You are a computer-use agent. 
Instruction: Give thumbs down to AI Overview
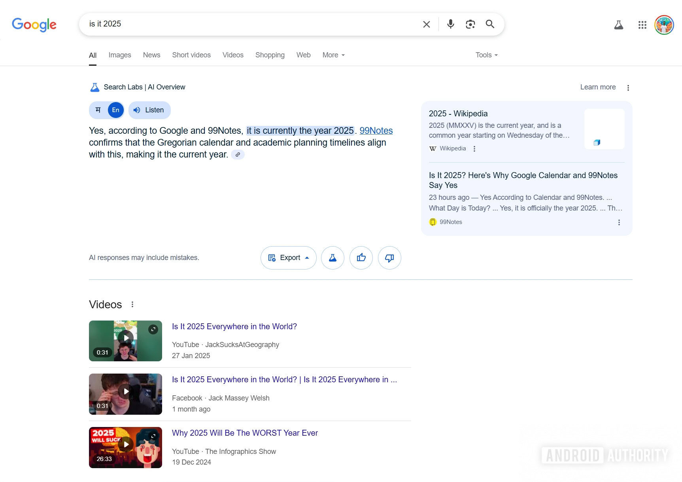point(389,258)
